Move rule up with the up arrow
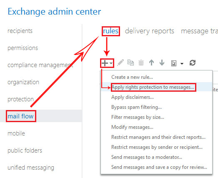Viewport: 218px width, 178px height. 151,63
